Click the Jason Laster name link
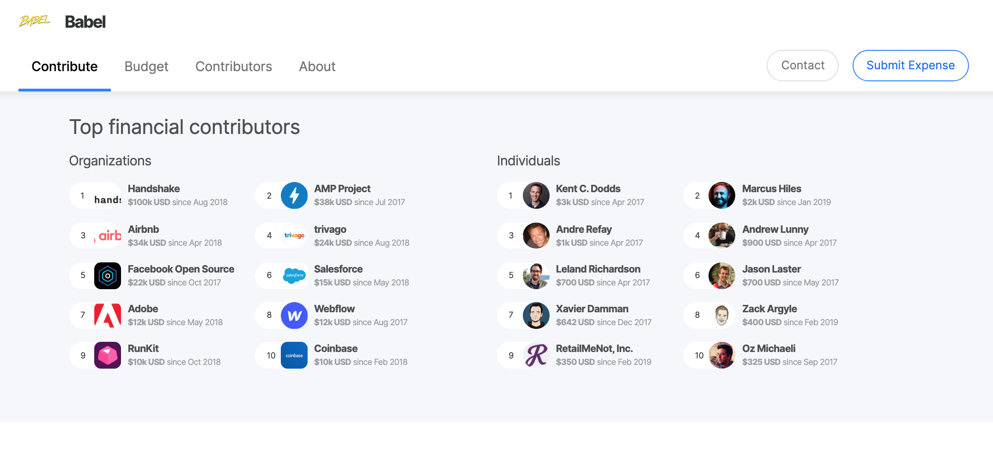 pyautogui.click(x=771, y=269)
